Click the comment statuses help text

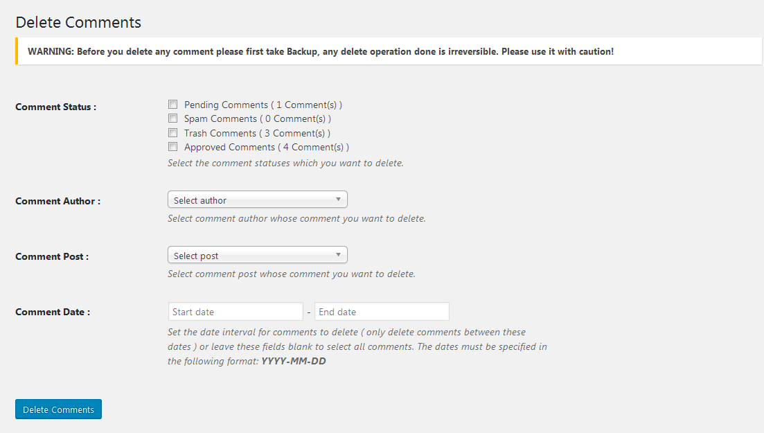pyautogui.click(x=285, y=164)
